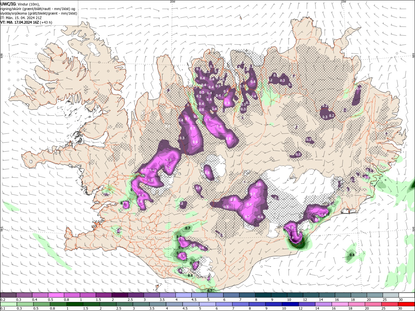This screenshot has height=311, width=415.
Task: Click the '15W' longitude label
Action: point(343,2)
